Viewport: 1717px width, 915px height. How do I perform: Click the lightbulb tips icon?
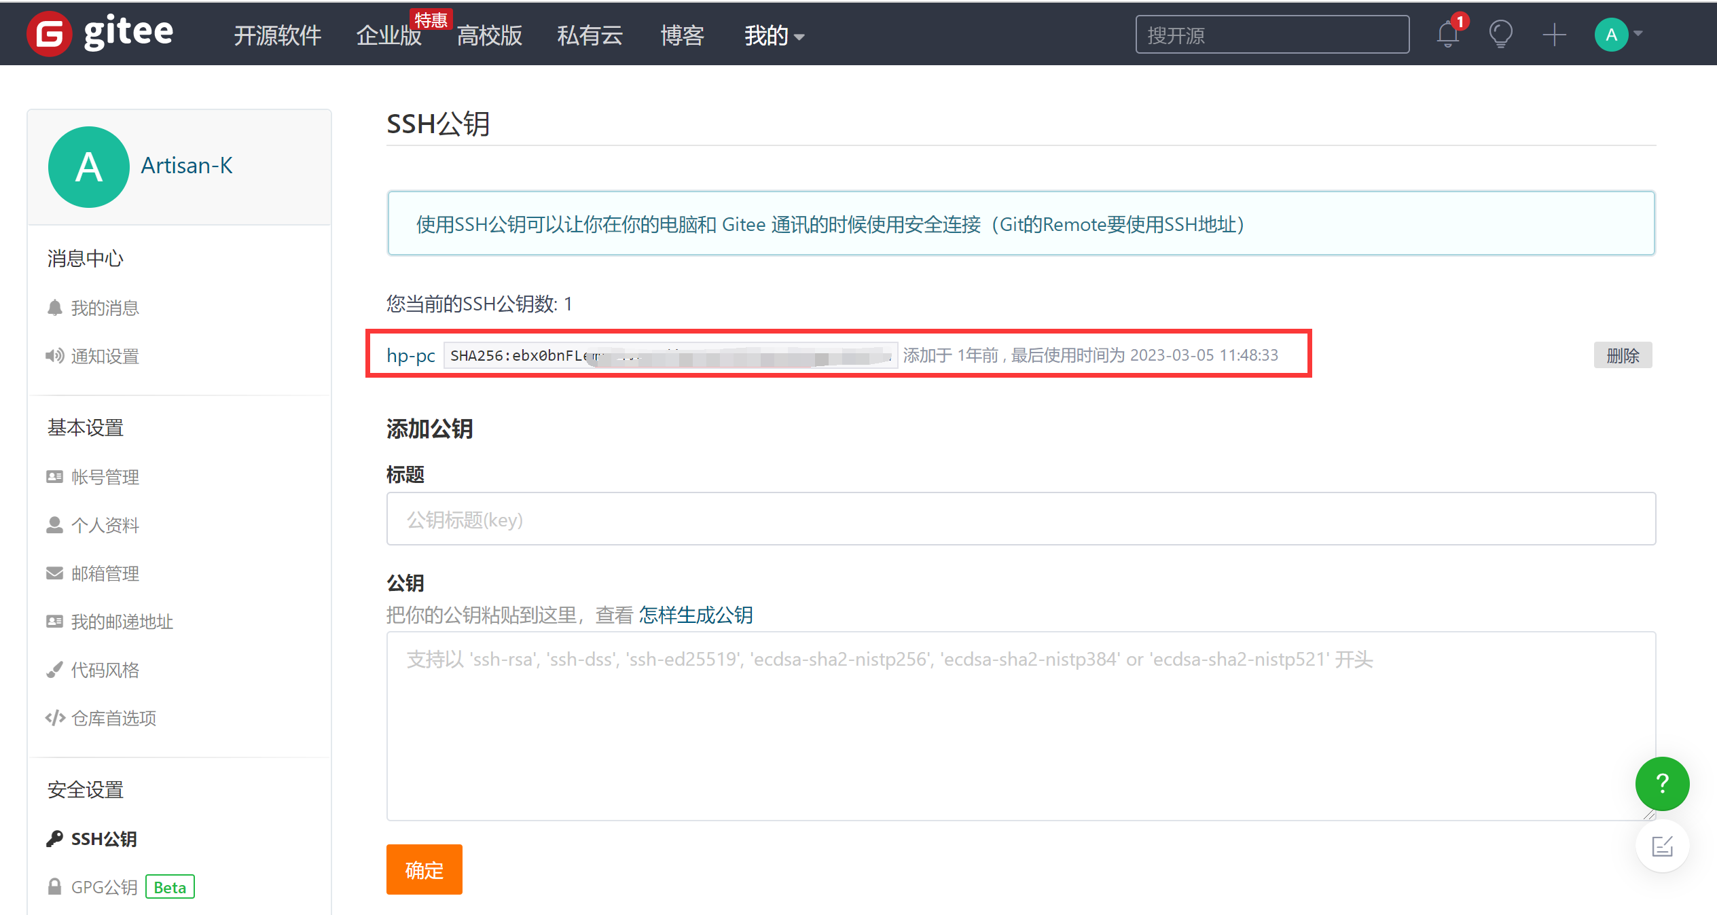1500,34
